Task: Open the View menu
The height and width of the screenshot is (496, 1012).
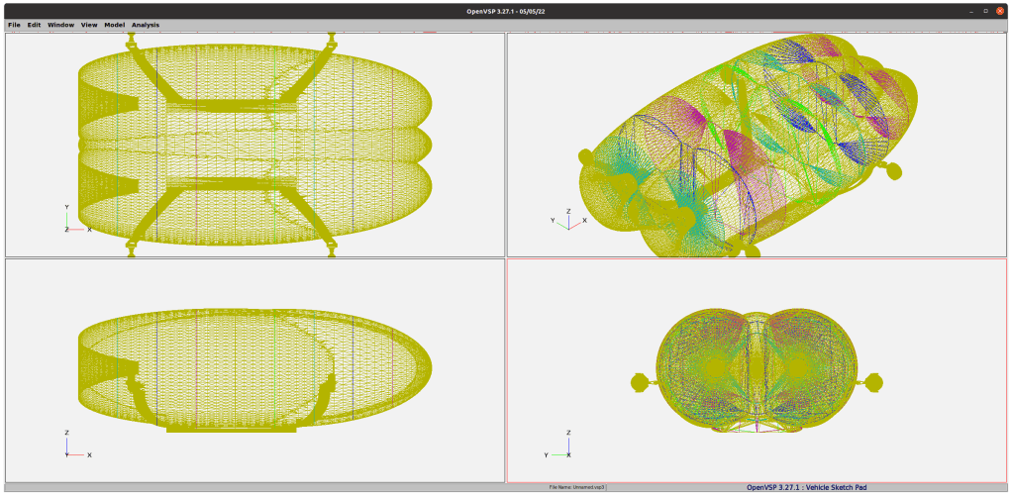Action: coord(89,25)
